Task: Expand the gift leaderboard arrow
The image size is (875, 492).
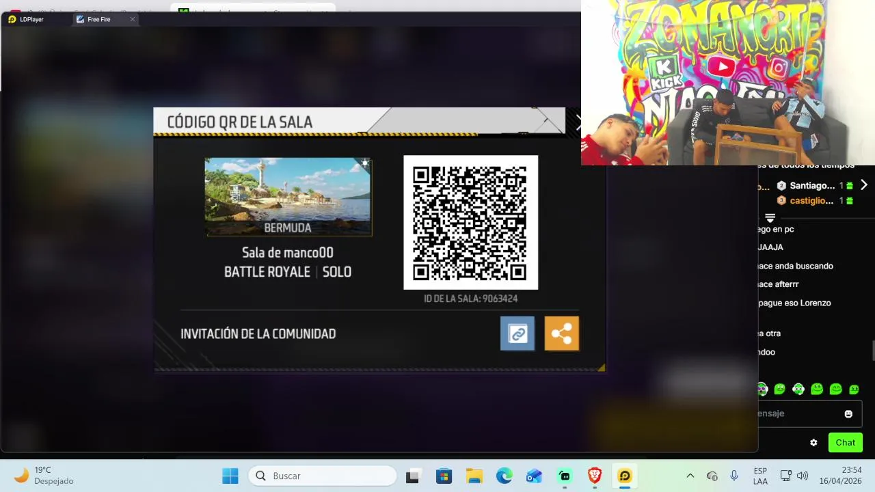Action: tap(864, 185)
